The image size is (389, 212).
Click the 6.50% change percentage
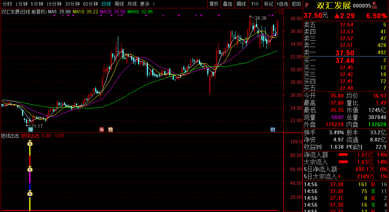point(376,16)
